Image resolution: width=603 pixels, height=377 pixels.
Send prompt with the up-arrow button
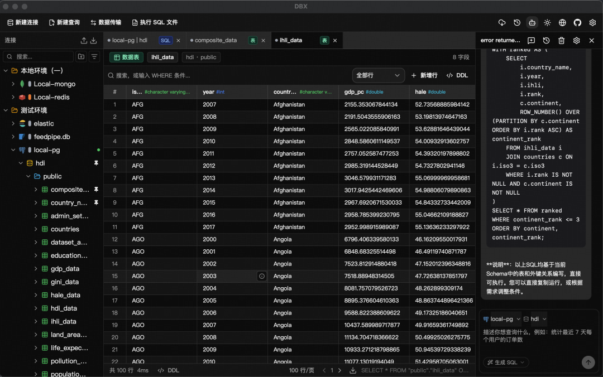(x=588, y=362)
